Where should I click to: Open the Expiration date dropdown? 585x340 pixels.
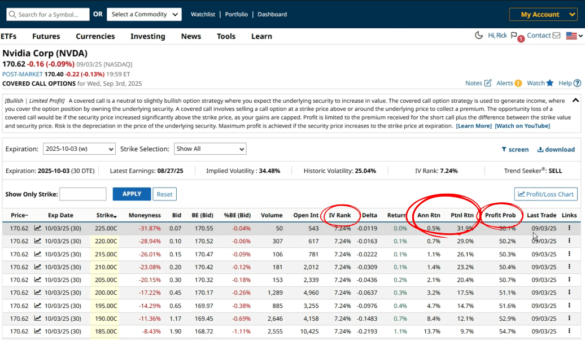(79, 149)
